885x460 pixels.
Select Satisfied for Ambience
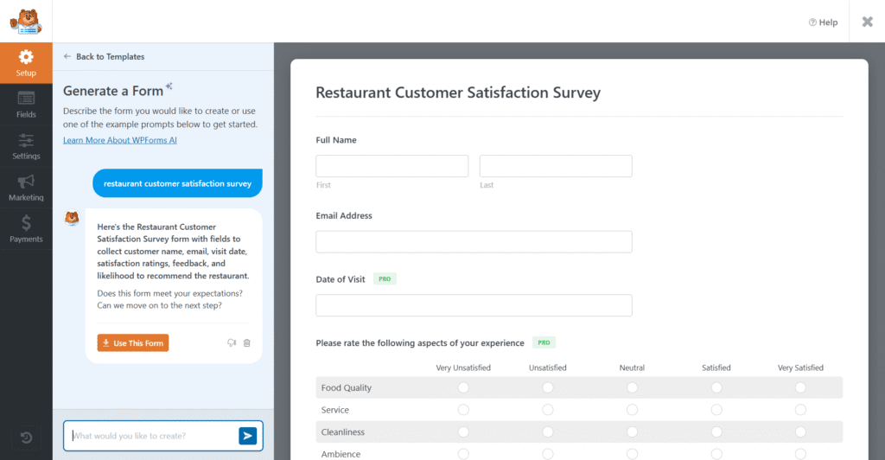point(716,454)
